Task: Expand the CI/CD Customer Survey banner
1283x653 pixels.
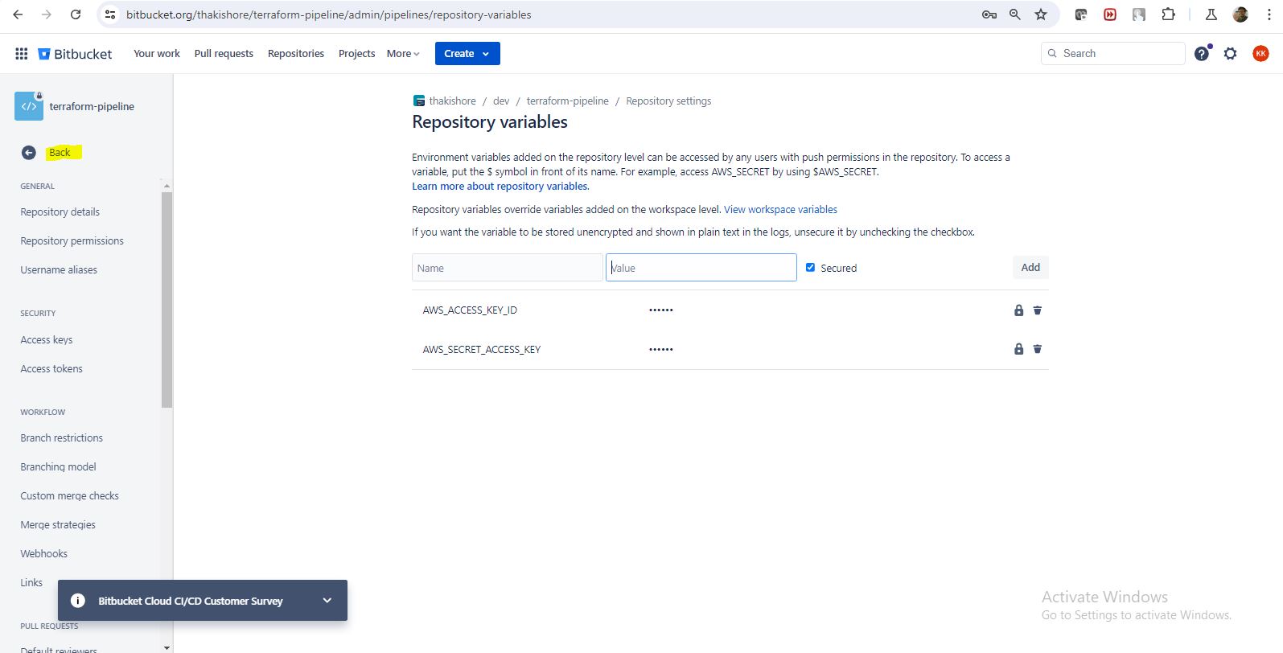Action: click(327, 601)
